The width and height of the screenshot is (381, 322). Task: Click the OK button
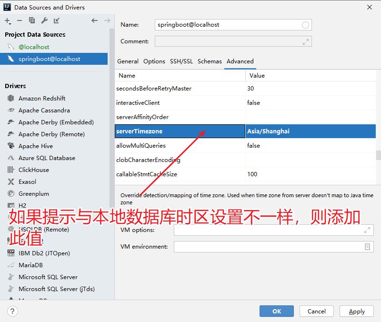(277, 311)
